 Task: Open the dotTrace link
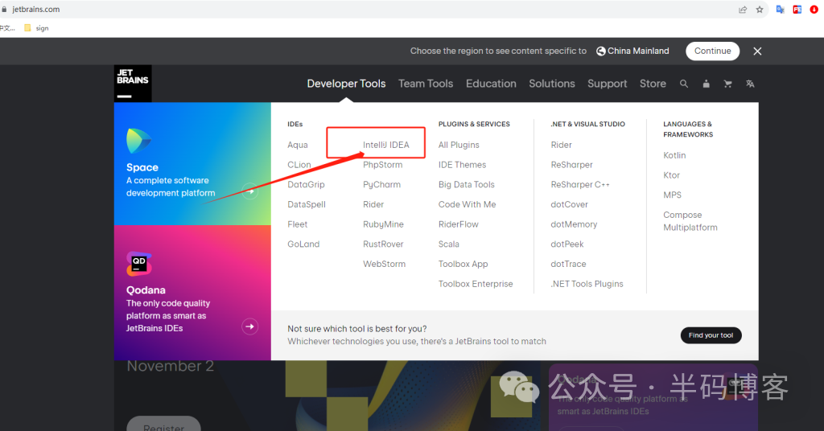(x=568, y=264)
